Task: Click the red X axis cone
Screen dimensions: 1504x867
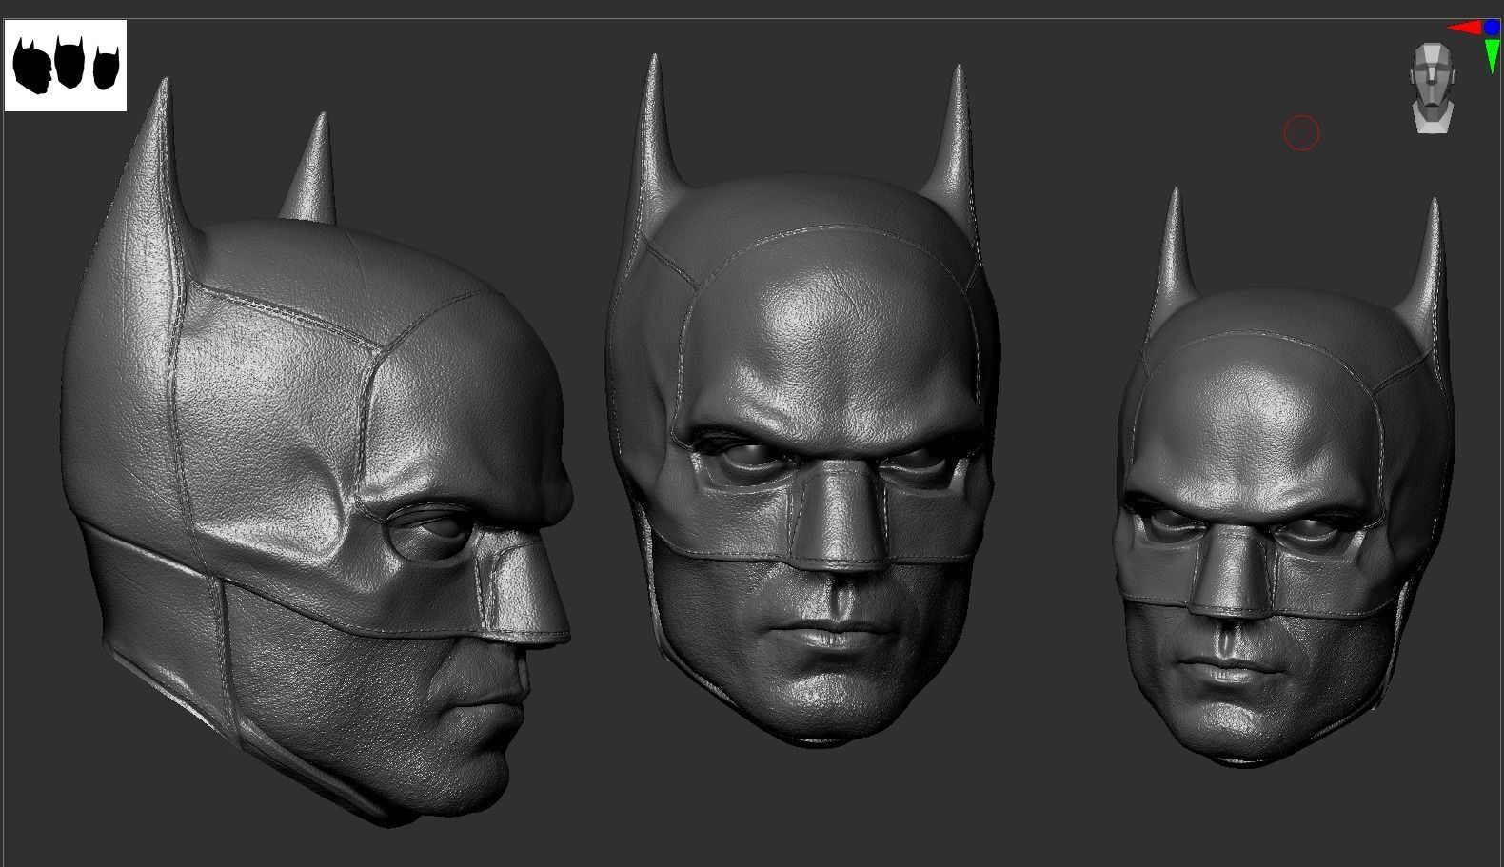Action: (1464, 28)
